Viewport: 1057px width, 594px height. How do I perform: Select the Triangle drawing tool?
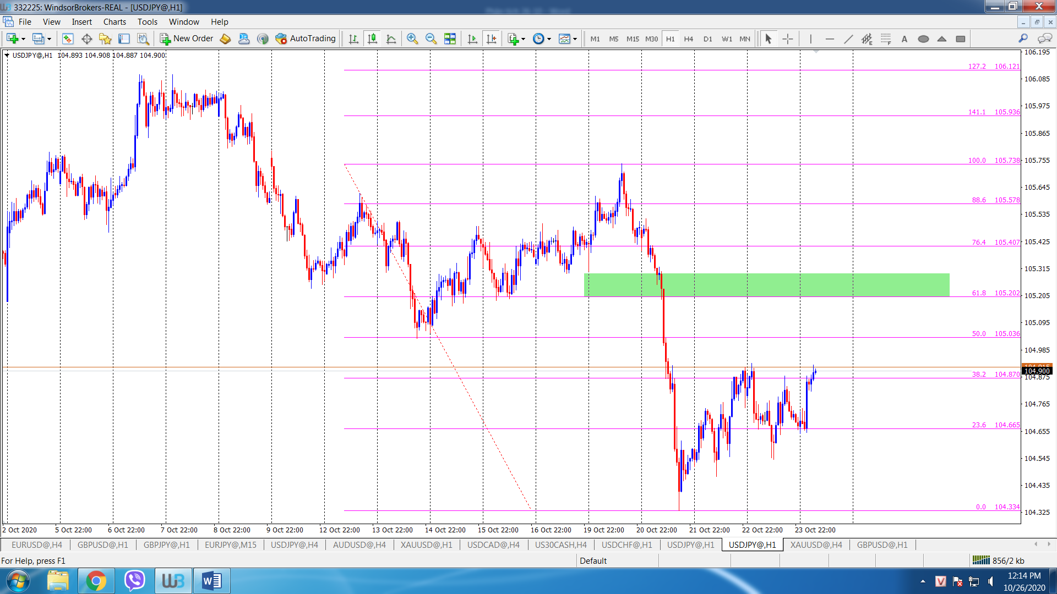click(942, 38)
